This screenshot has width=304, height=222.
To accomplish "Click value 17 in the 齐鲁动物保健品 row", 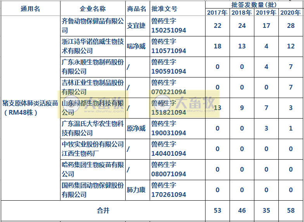I will 266,26.
